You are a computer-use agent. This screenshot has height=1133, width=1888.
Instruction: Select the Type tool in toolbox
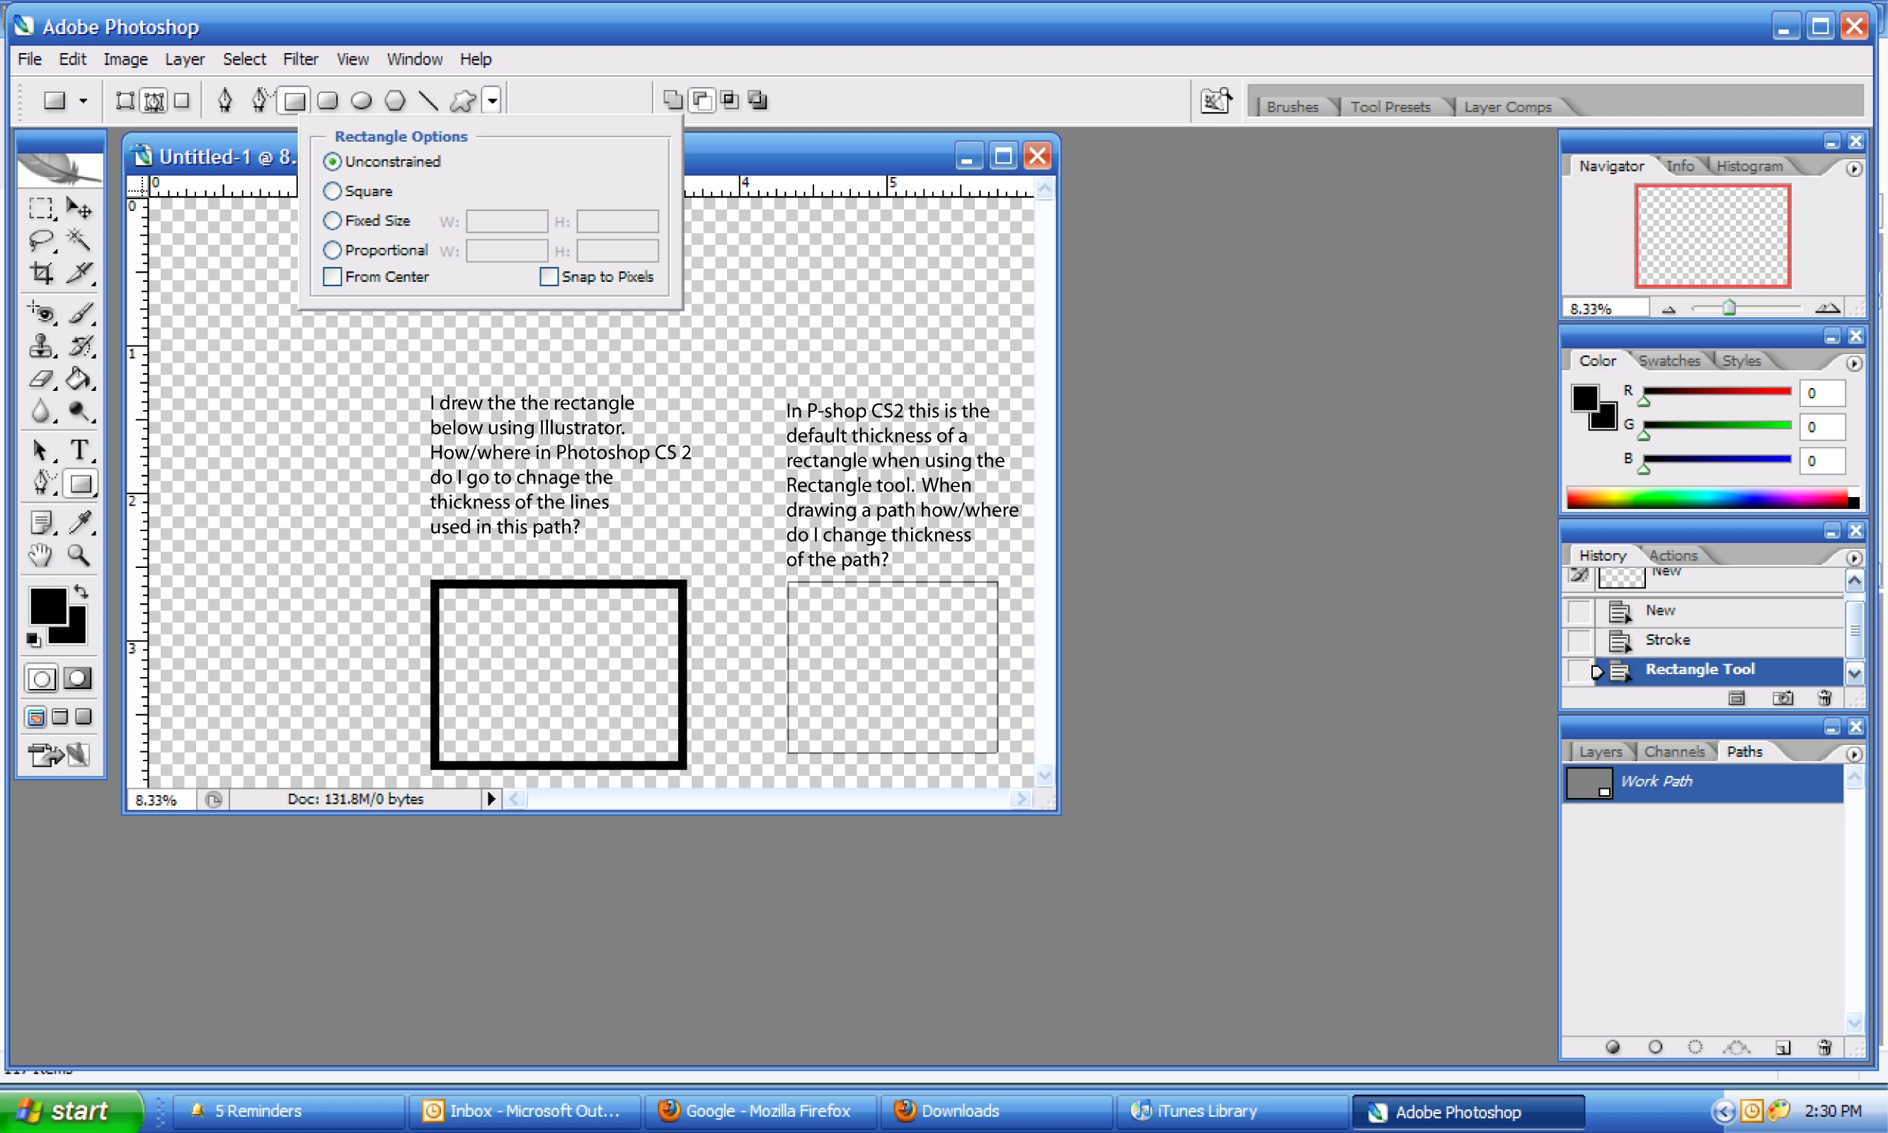pyautogui.click(x=79, y=450)
